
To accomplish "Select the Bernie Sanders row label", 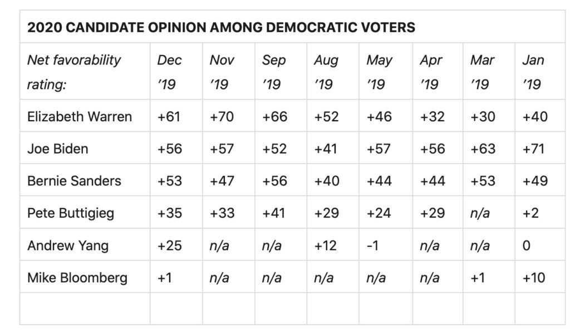I will click(x=74, y=181).
